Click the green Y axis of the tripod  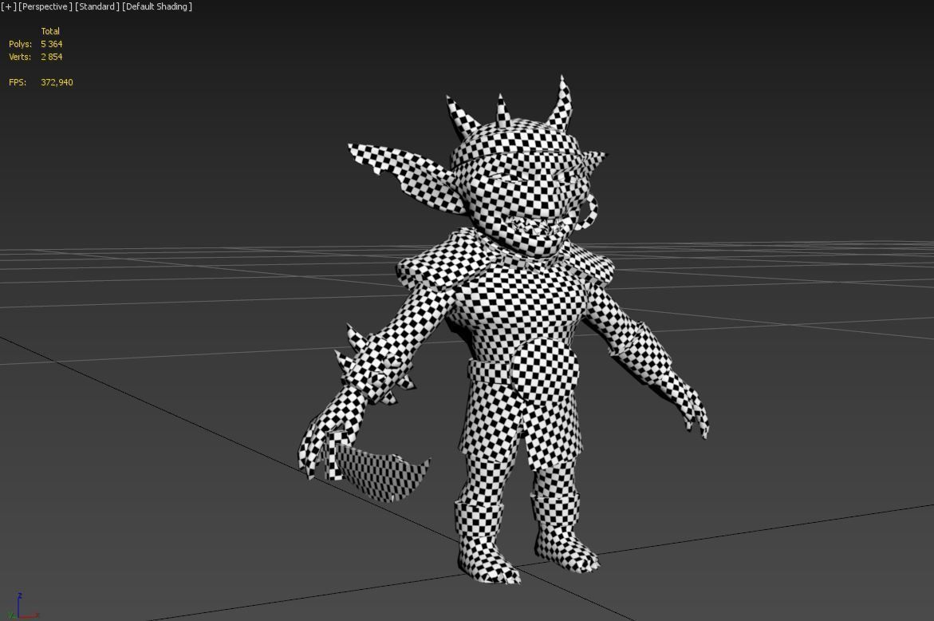coord(12,615)
